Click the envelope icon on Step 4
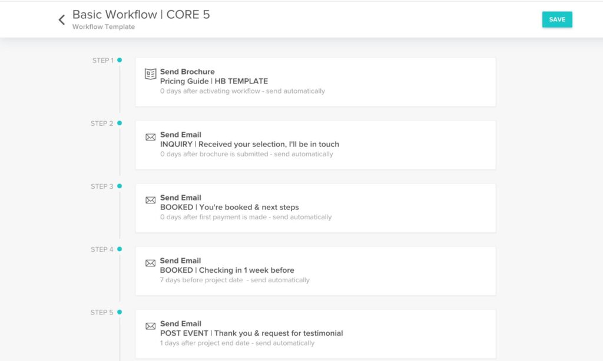Screen dimensions: 603x361 coord(150,263)
